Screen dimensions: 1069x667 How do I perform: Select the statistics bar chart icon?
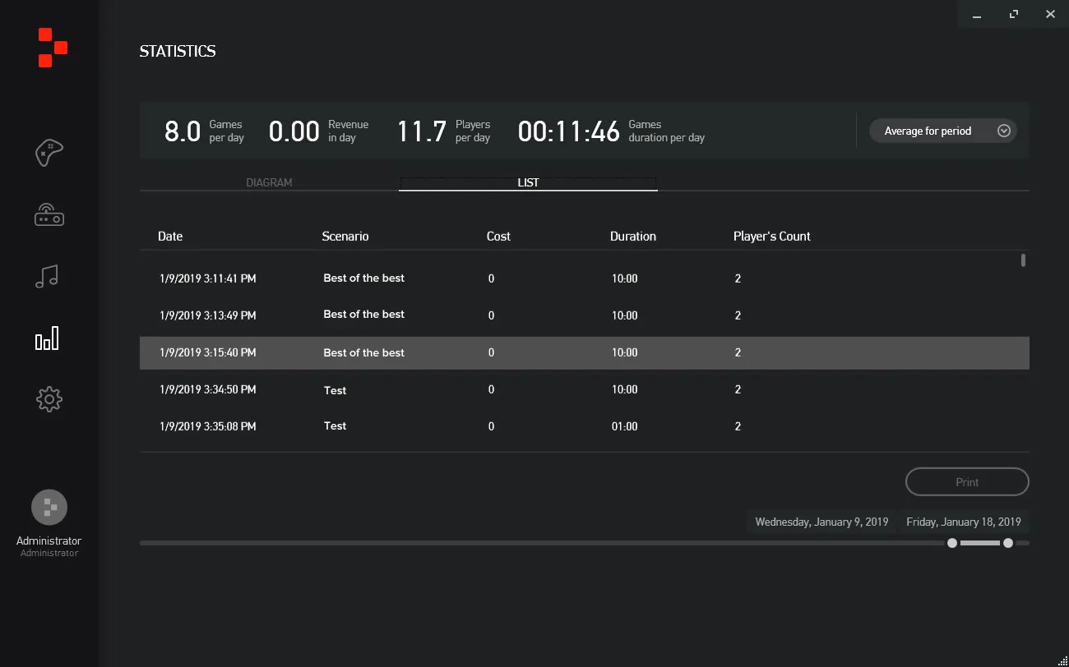click(x=47, y=338)
